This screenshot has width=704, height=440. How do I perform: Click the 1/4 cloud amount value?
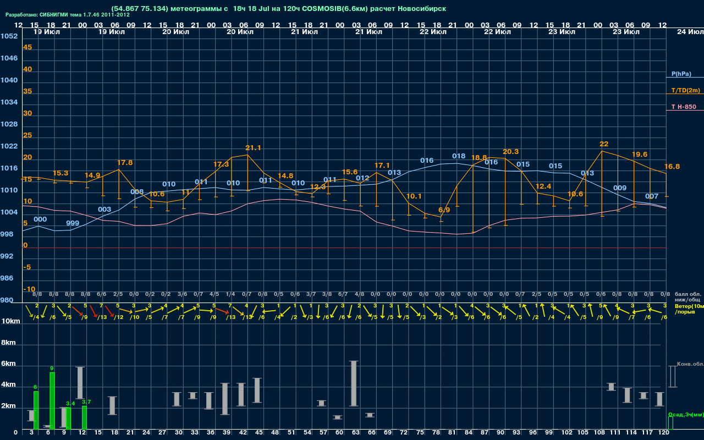point(230,294)
